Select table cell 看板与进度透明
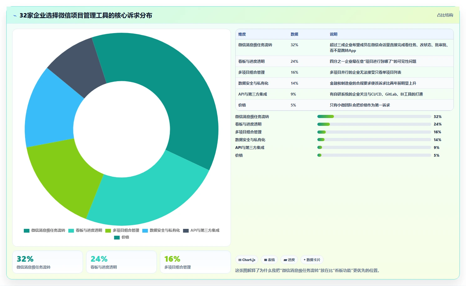 coord(251,62)
